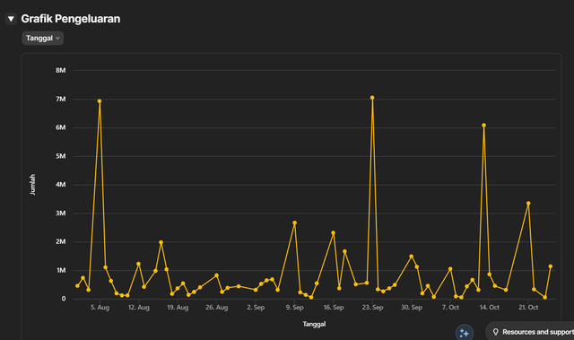Collapse the Grafik Pengeluaran toggle triangle
This screenshot has height=340, width=574.
pos(11,19)
